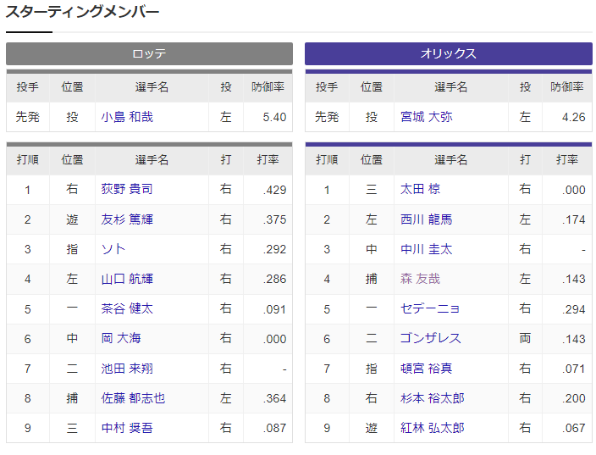This screenshot has height=455, width=596.
Task: Open 佐藤 都志也 player link
Action: pyautogui.click(x=133, y=398)
